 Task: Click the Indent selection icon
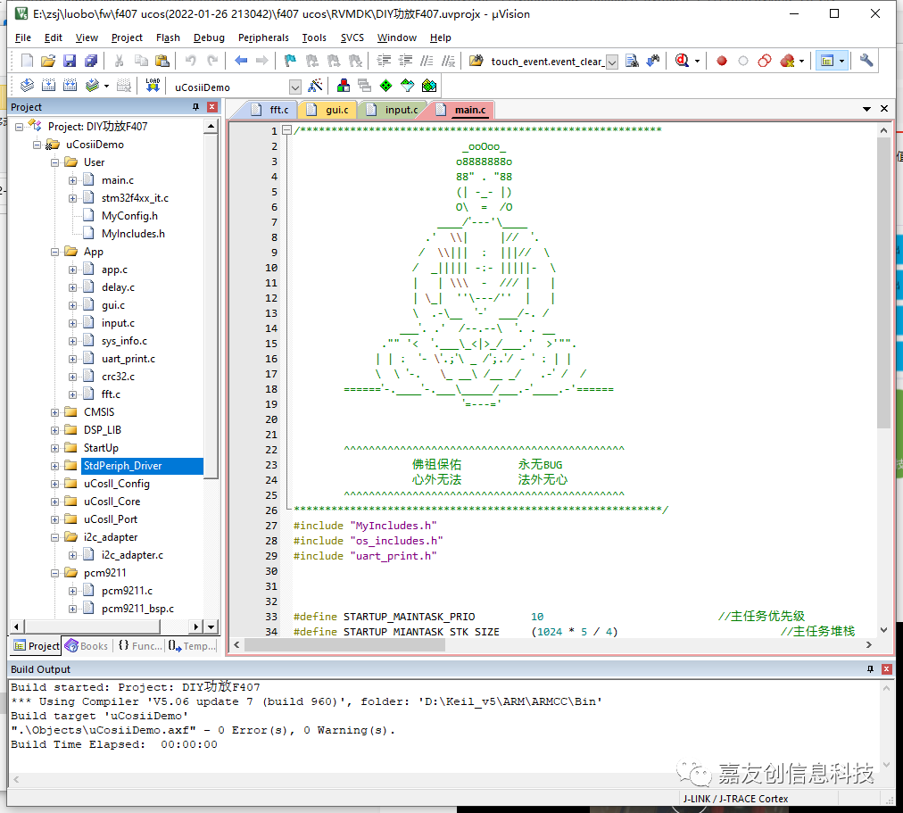click(384, 61)
